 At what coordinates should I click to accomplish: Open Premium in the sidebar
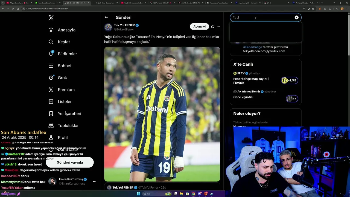[61, 90]
